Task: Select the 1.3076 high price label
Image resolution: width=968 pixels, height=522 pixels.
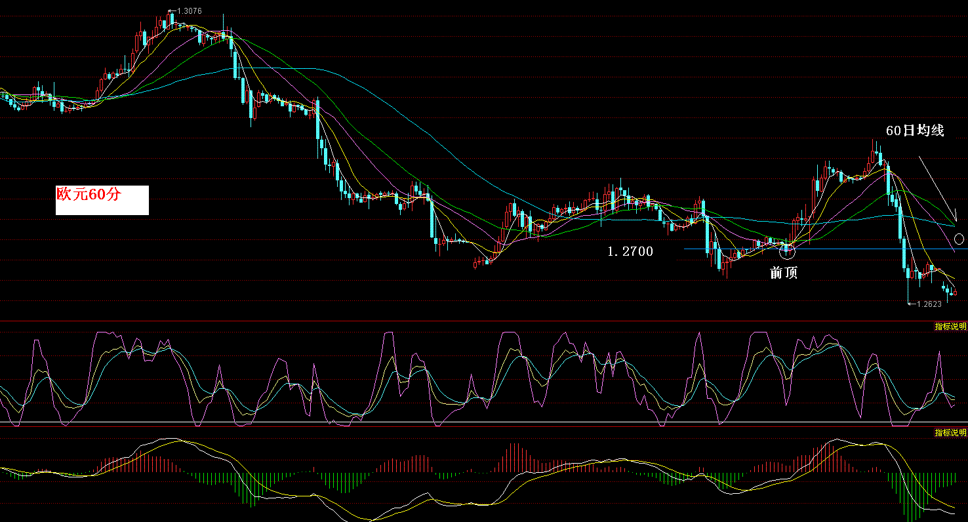Action: click(189, 11)
